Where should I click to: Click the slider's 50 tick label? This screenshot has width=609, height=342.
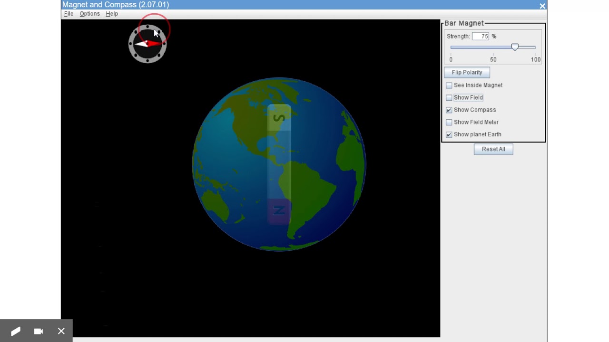coord(493,59)
